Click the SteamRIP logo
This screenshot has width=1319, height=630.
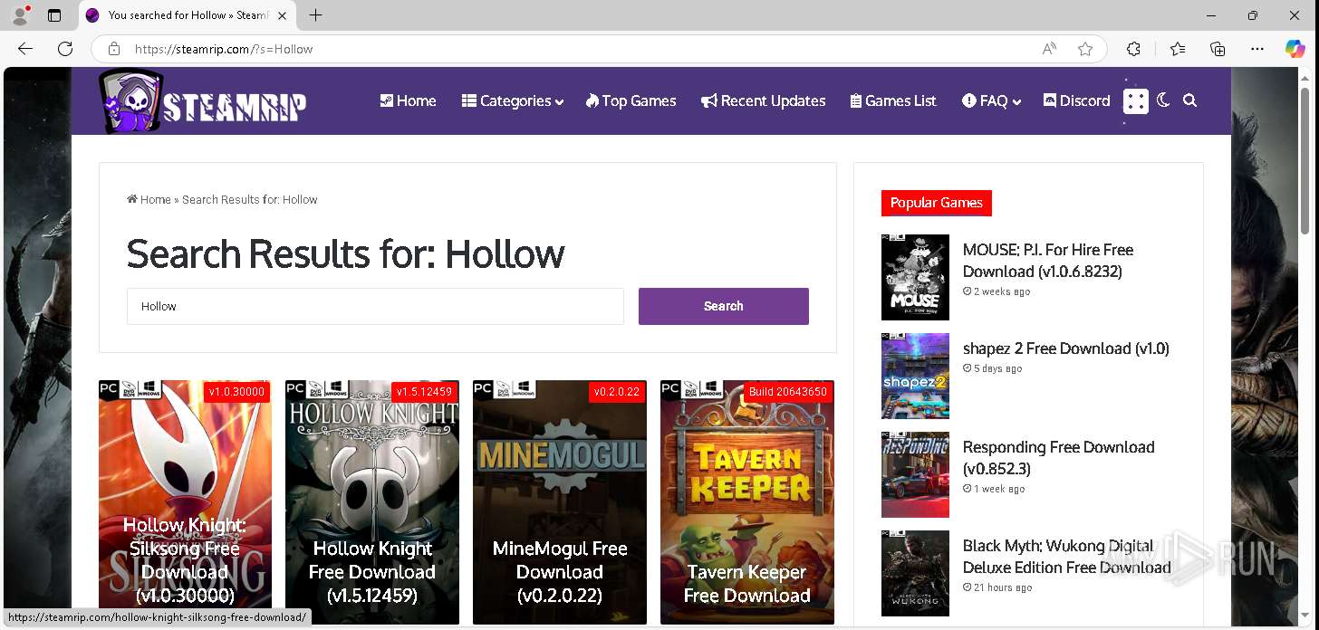[x=203, y=101]
